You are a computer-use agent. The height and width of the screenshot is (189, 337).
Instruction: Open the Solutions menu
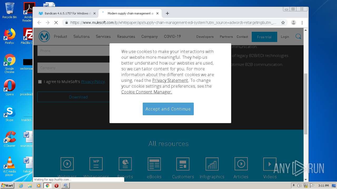click(x=81, y=36)
